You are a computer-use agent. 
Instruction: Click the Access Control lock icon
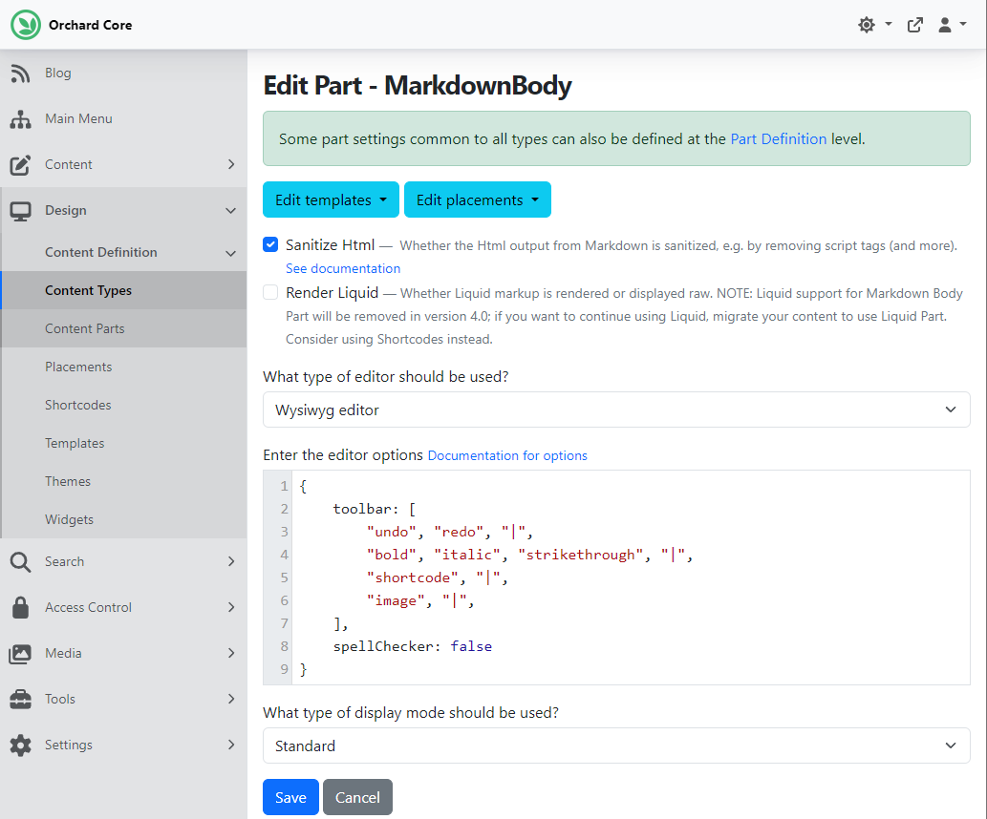click(20, 608)
